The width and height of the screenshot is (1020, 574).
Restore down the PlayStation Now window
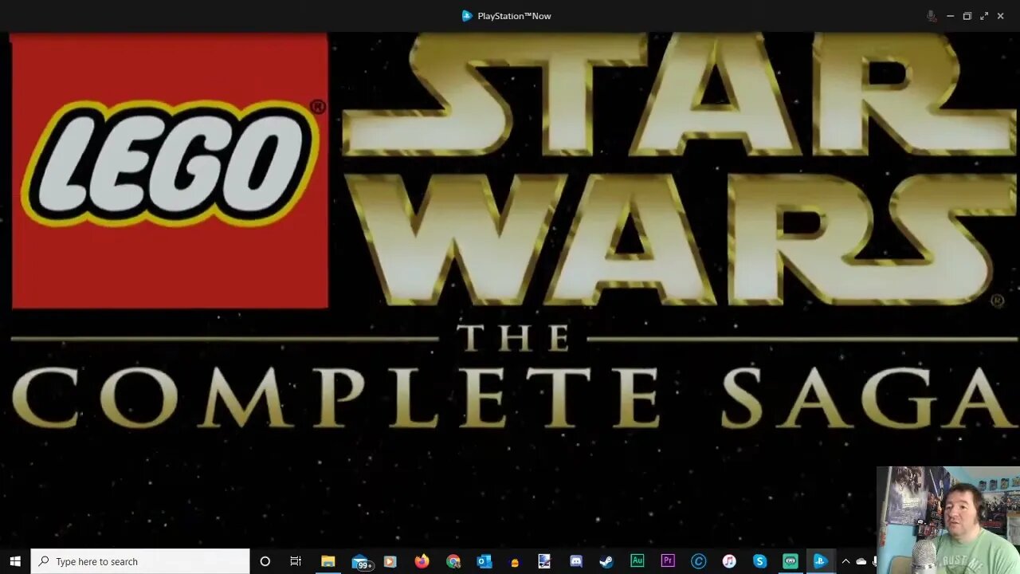[x=967, y=16]
